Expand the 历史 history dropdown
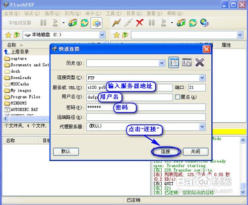This screenshot has width=248, height=205. (x=162, y=63)
